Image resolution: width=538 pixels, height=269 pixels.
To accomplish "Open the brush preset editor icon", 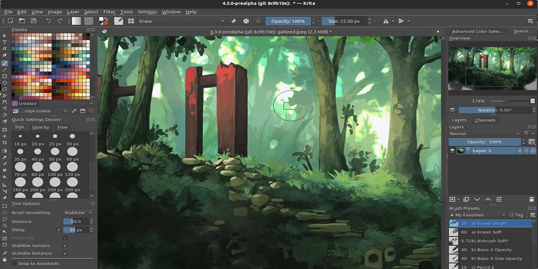I will [118, 21].
